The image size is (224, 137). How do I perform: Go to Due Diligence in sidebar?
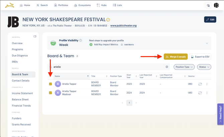coord(20,56)
